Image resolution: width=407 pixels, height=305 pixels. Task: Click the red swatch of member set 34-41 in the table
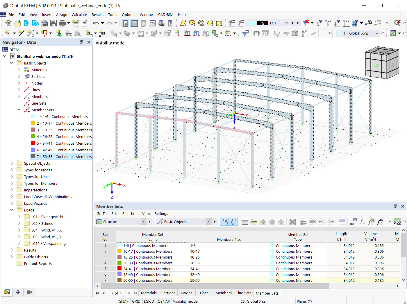click(119, 269)
